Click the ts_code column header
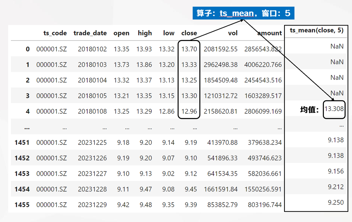 coord(55,33)
